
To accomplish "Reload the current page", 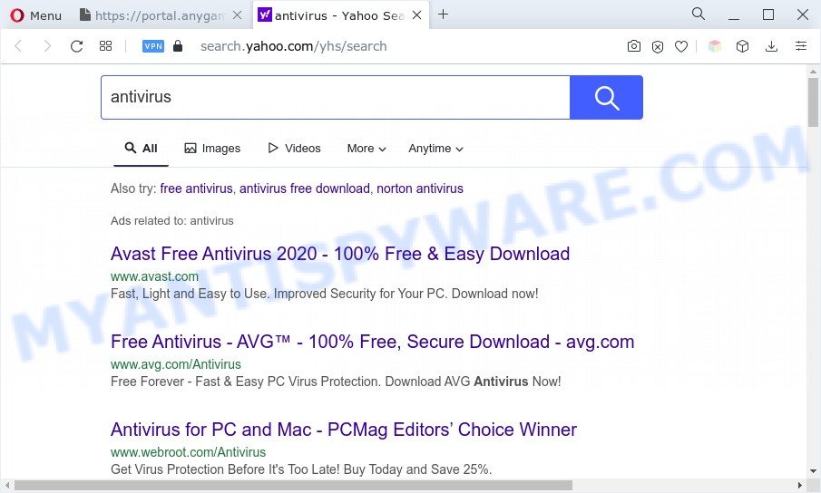I will (x=76, y=46).
